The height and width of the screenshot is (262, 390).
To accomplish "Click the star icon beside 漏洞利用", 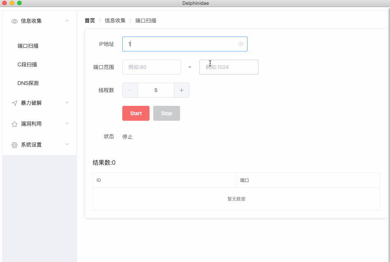I will coord(15,124).
